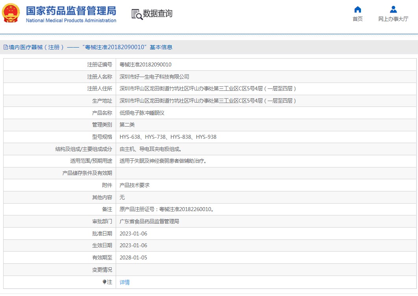
Task: Click attachment value 产品技术要求
Action: (134, 185)
